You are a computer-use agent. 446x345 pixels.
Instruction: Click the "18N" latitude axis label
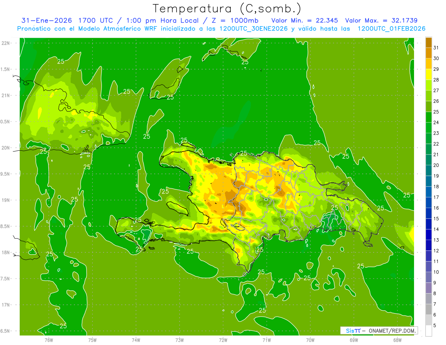coord(6,252)
